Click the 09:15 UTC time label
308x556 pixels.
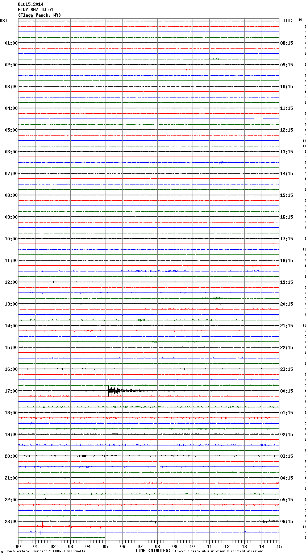point(287,65)
